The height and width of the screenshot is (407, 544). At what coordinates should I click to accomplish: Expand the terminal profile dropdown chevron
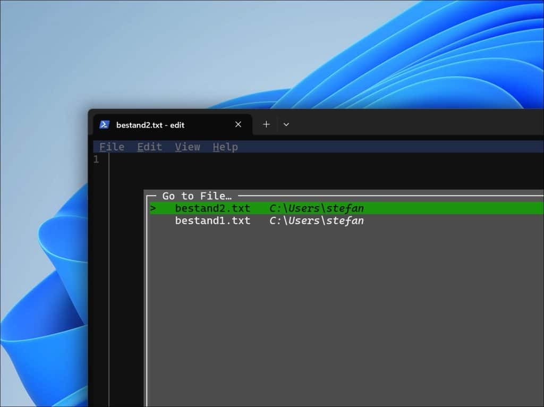(x=286, y=124)
